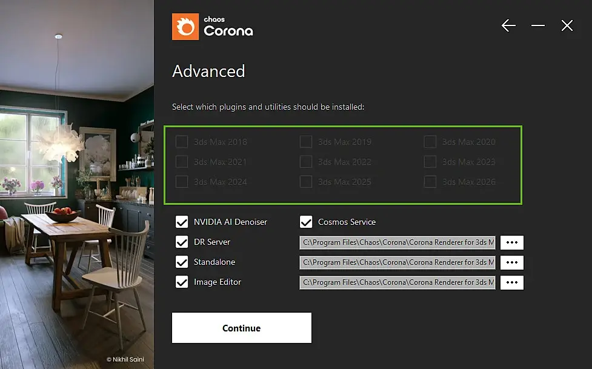Screen dimensions: 592x369
Task: Browse Image Editor install path ellipsis button
Action: [511, 282]
